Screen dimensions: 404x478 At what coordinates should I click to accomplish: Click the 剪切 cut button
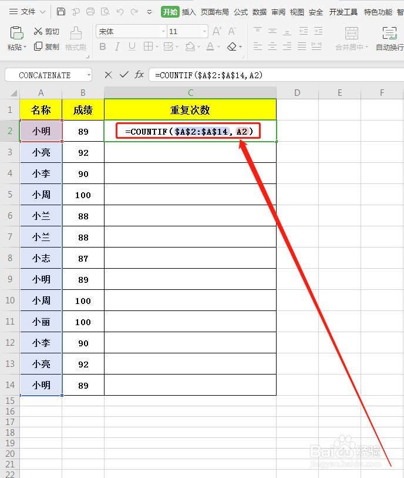coord(46,31)
